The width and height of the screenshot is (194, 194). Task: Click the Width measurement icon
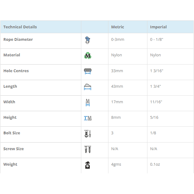coord(88,102)
